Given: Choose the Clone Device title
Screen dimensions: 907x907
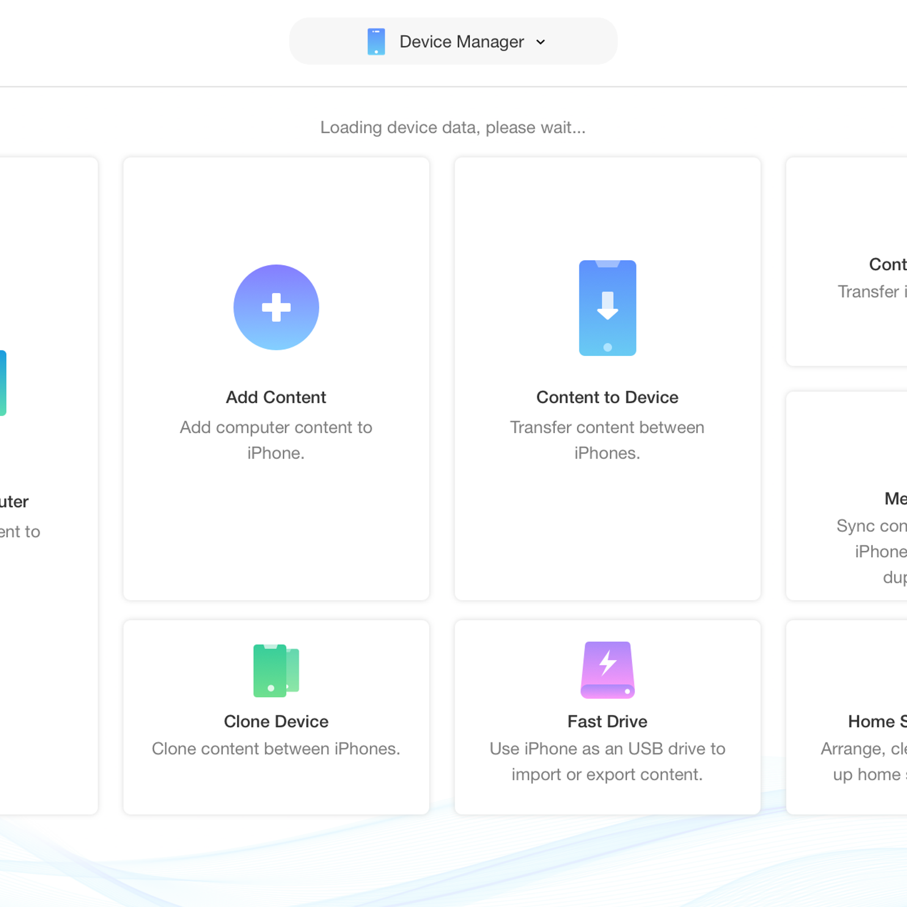Looking at the screenshot, I should (x=276, y=722).
